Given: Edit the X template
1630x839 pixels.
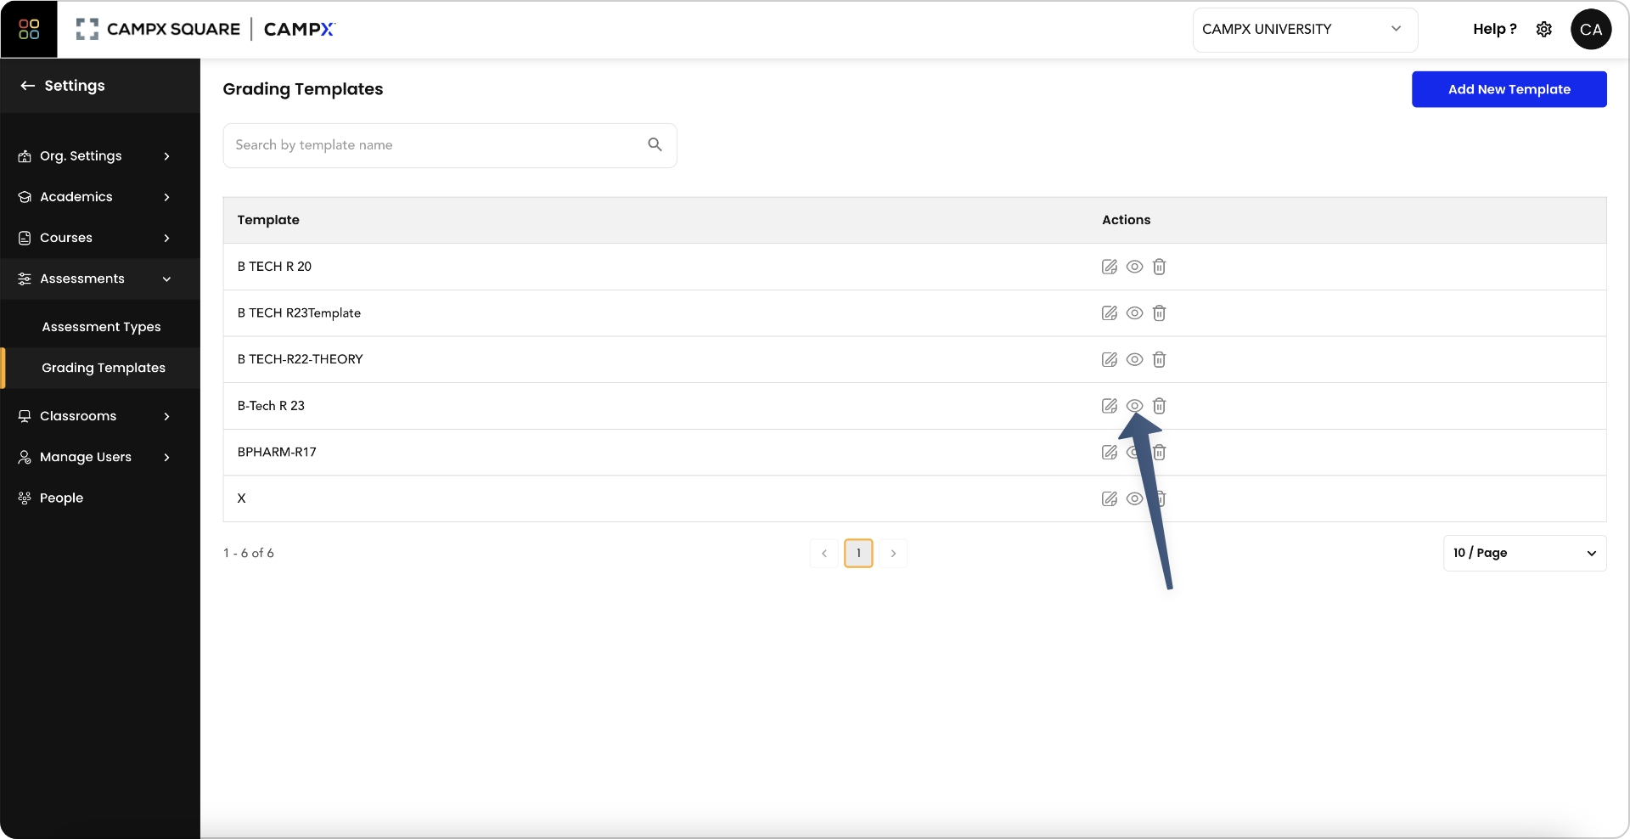Looking at the screenshot, I should pos(1110,498).
